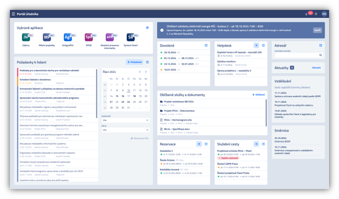This screenshot has width=339, height=199.
Task: Open reservation Škoda Octavia
Action: coord(184,162)
